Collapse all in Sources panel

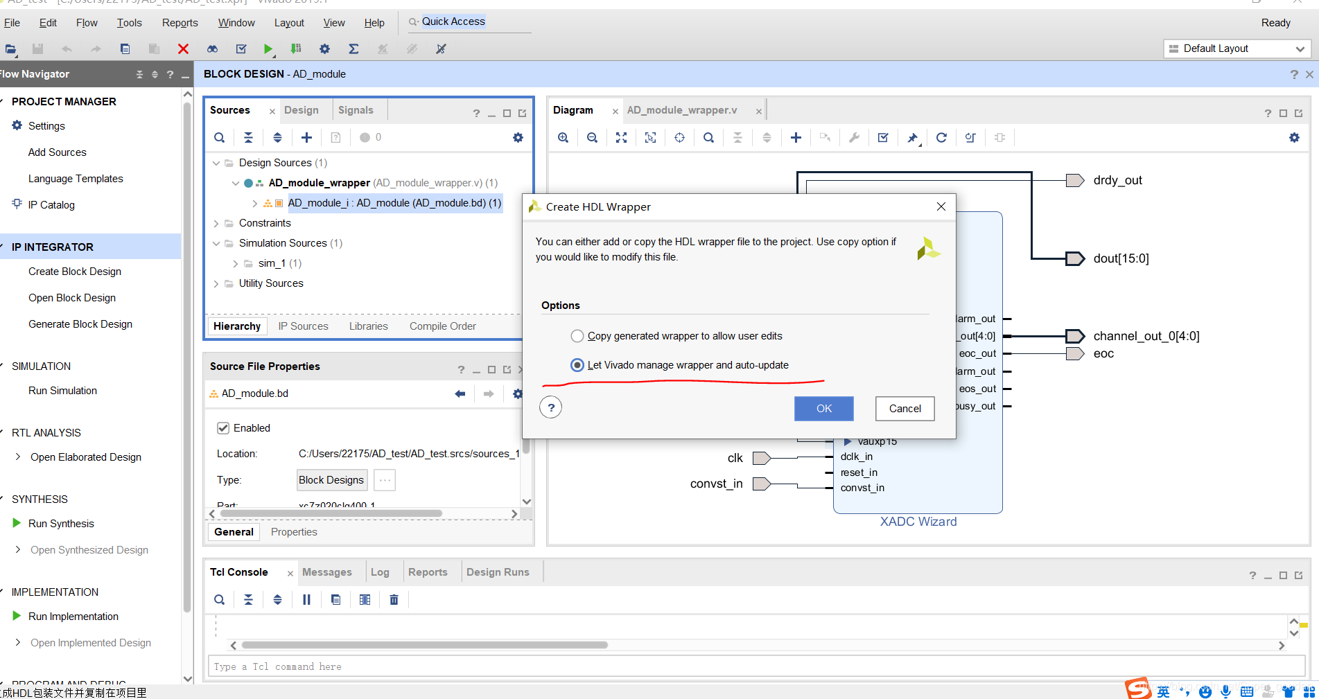[x=248, y=137]
